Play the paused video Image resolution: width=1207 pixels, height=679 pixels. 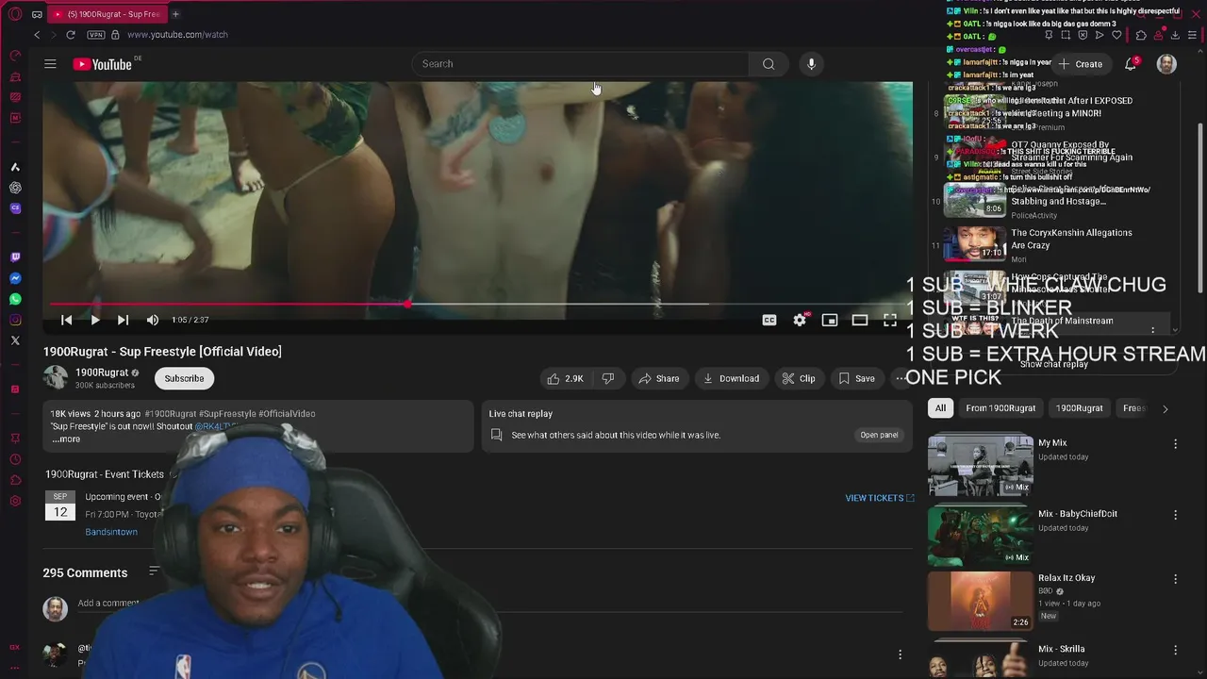click(x=94, y=321)
